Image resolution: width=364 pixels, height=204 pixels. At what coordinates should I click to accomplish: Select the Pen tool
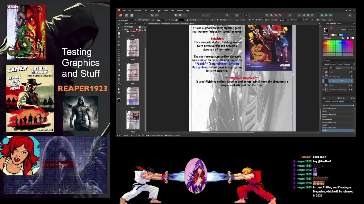pos(119,45)
